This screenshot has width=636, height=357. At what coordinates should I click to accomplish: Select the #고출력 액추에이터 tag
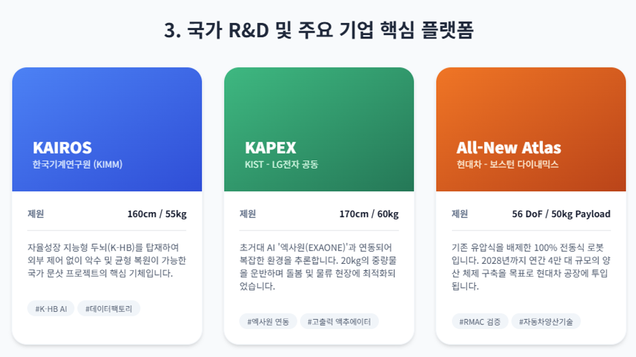(339, 322)
